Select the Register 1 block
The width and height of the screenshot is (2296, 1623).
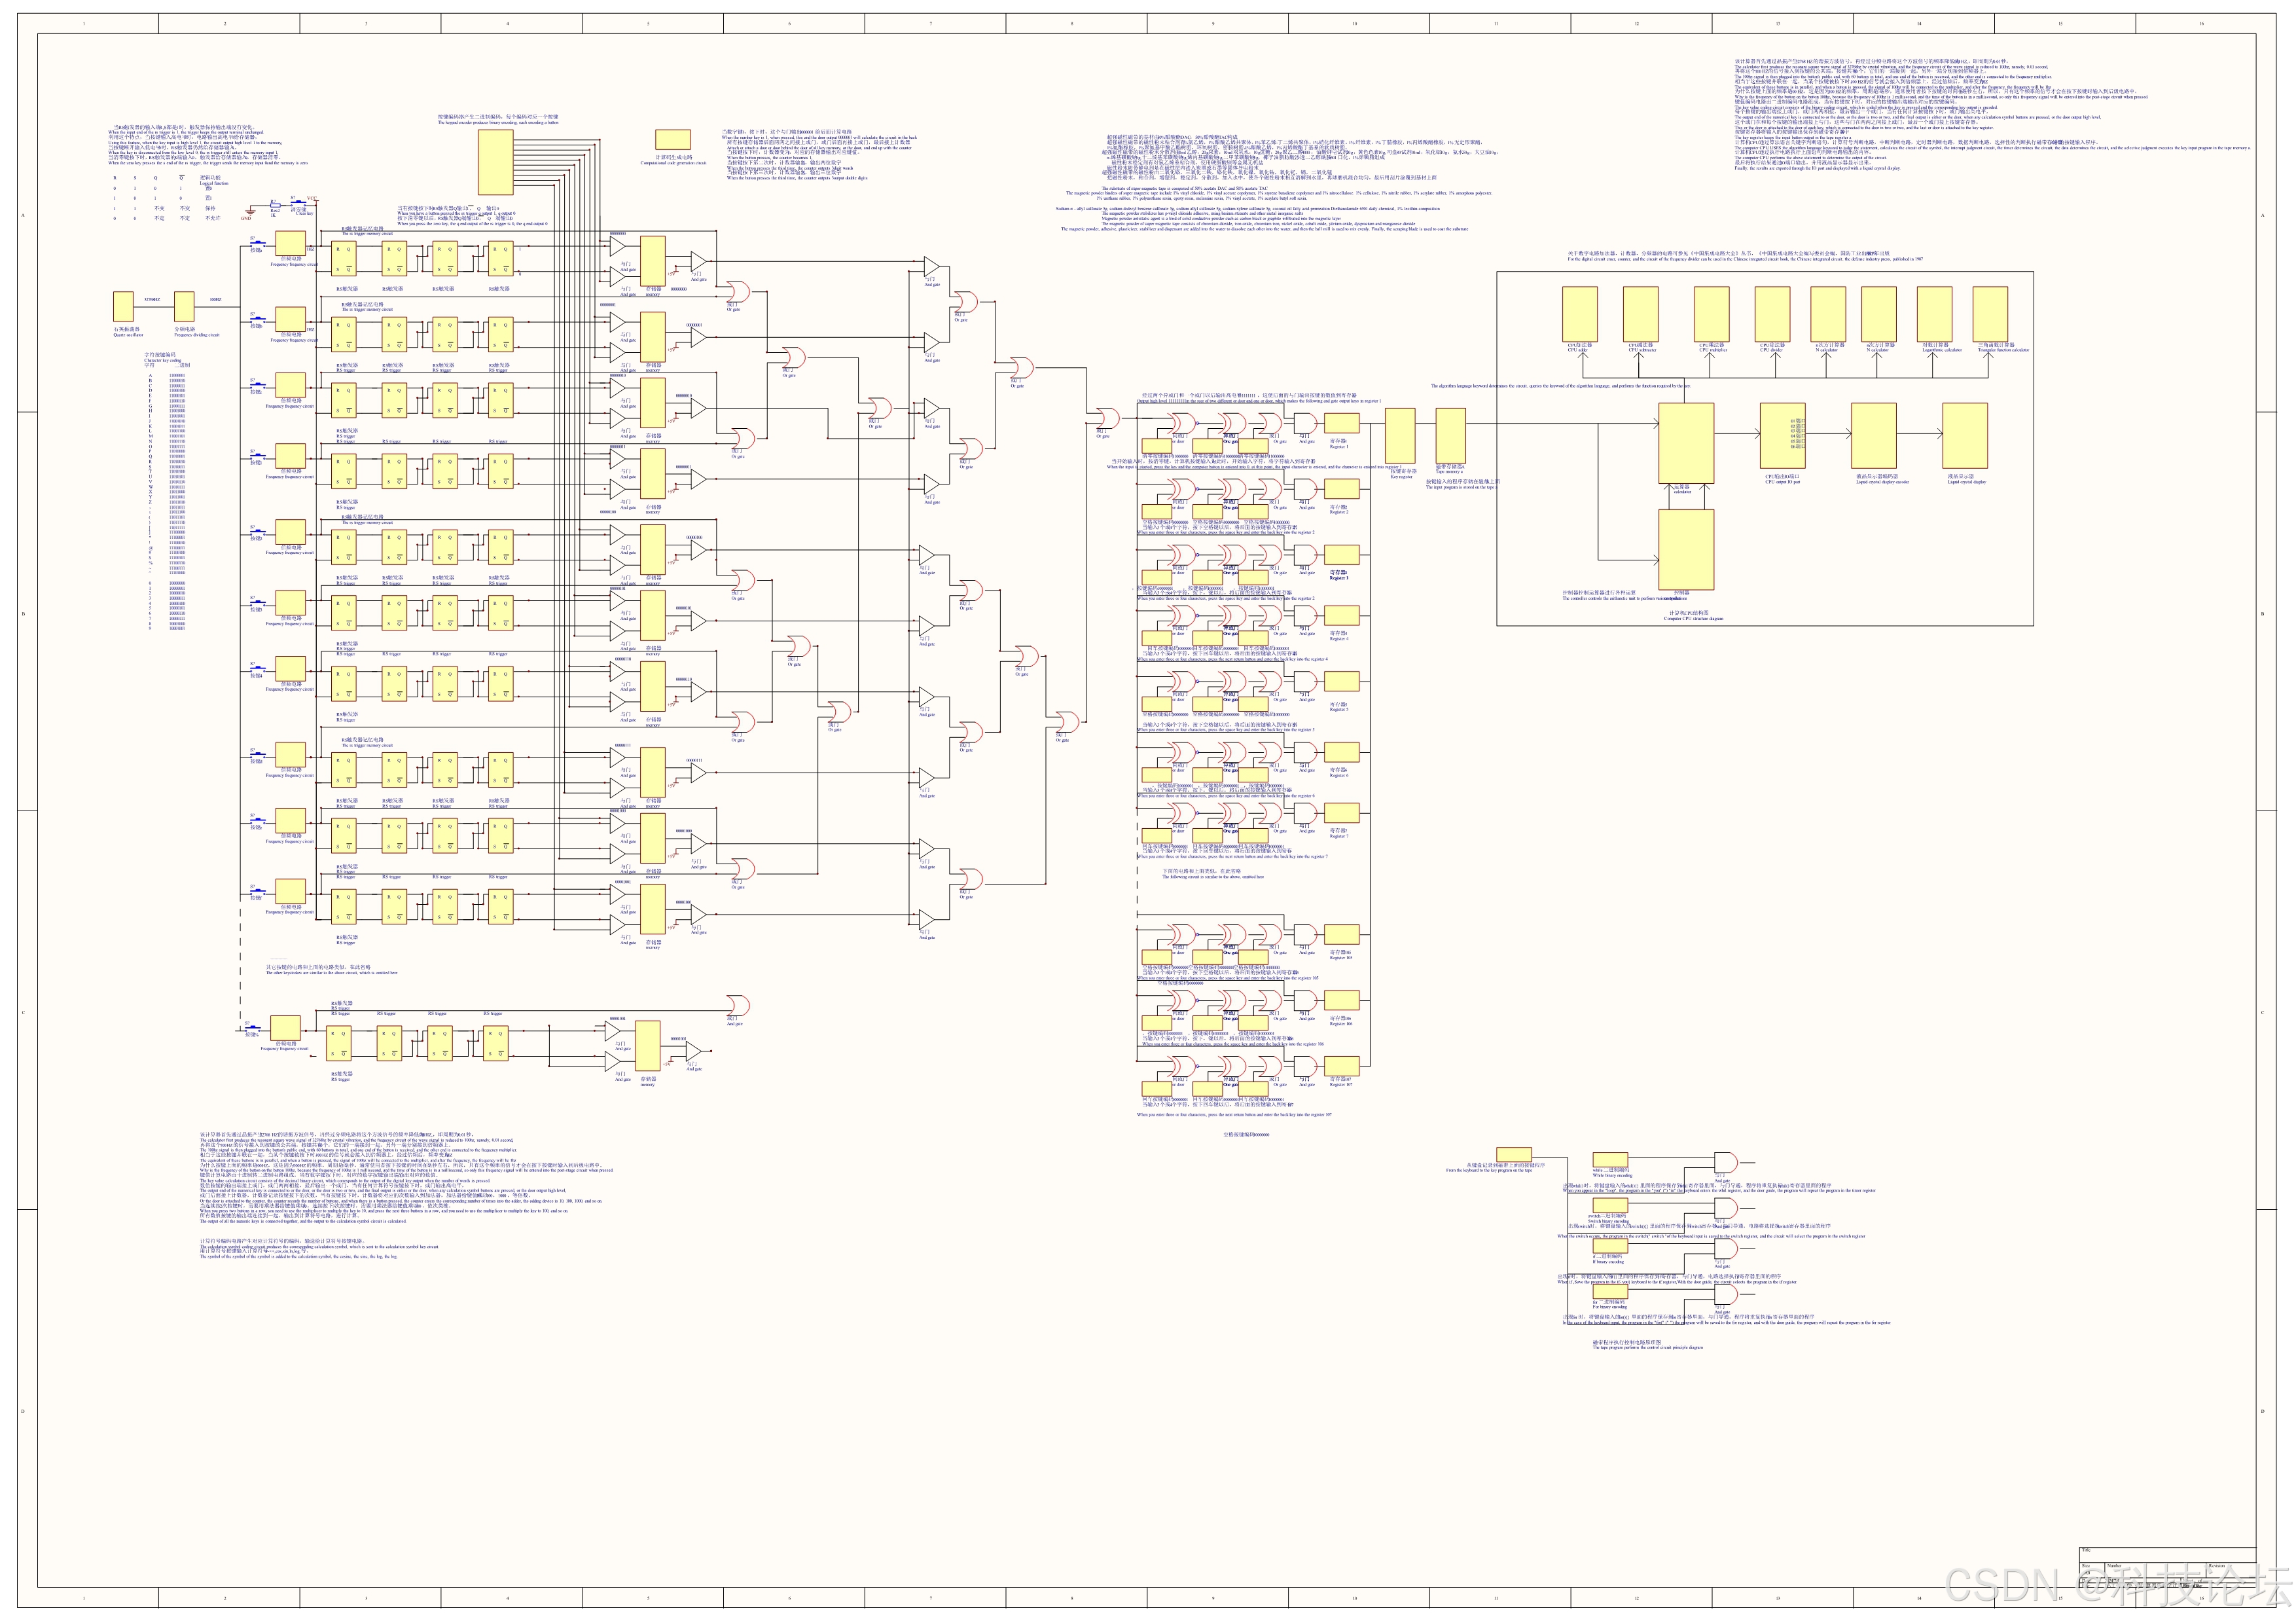(1341, 423)
